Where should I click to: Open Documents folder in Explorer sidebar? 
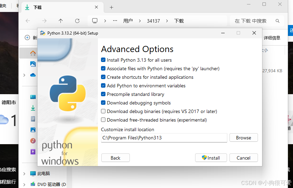point(33,119)
